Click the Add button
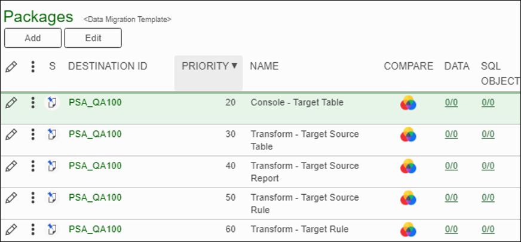 (x=32, y=38)
